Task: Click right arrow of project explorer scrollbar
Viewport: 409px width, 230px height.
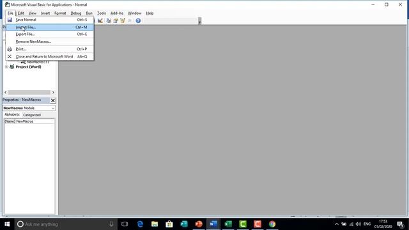Action: pos(53,92)
